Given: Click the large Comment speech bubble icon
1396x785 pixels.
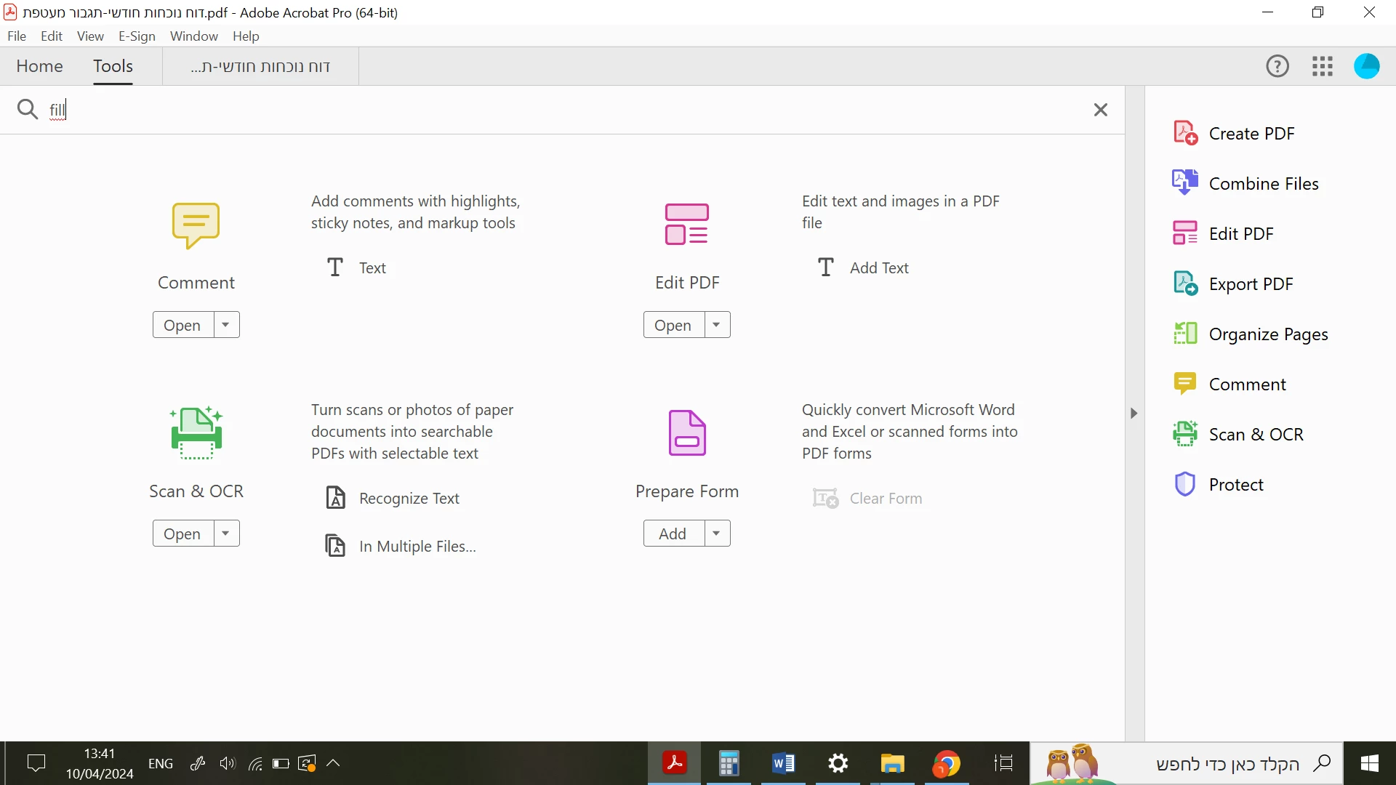Looking at the screenshot, I should pos(196,225).
